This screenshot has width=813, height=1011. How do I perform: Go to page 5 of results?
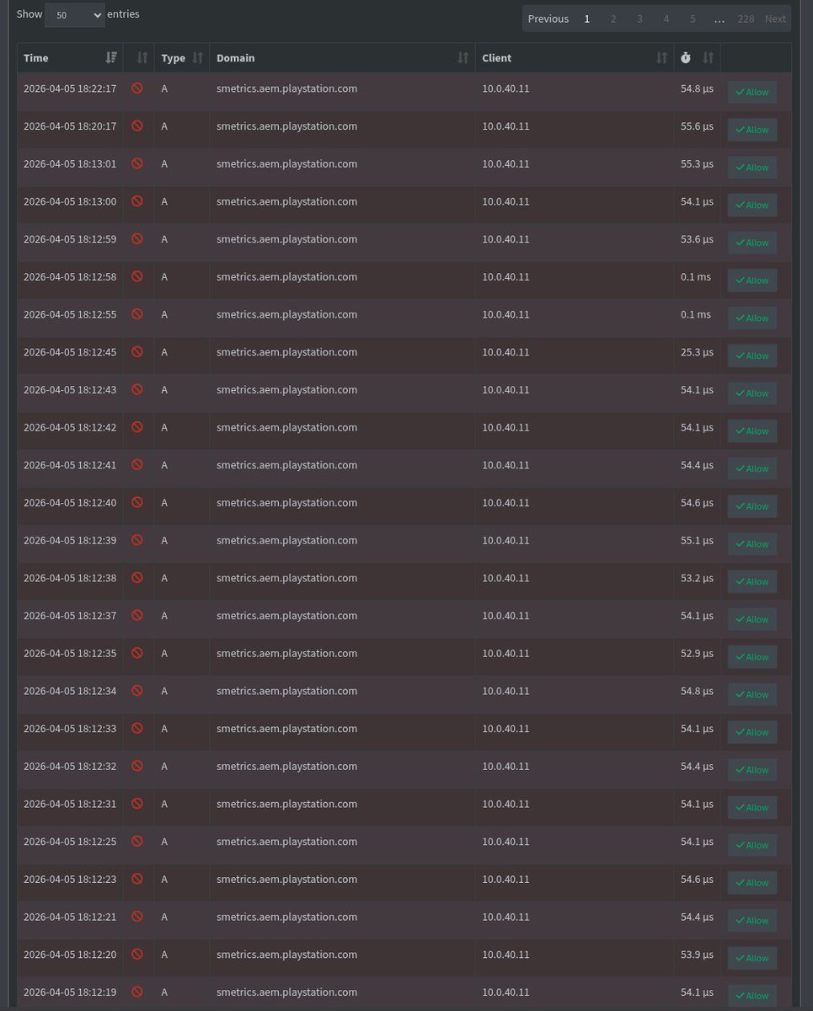point(693,19)
